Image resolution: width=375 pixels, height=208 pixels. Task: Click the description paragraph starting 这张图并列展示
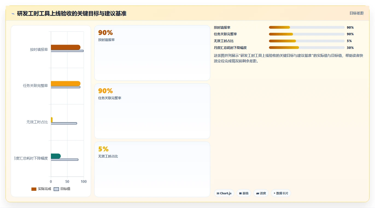click(x=289, y=58)
